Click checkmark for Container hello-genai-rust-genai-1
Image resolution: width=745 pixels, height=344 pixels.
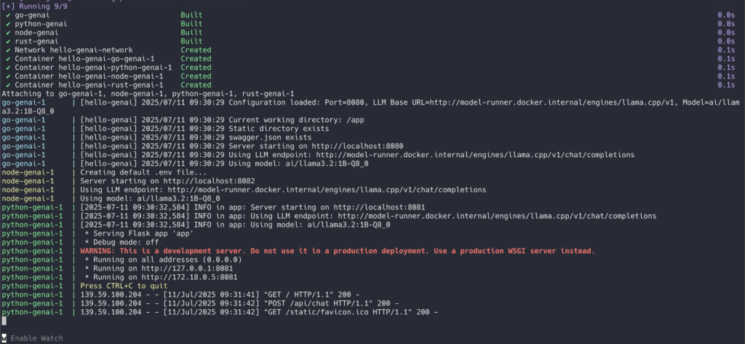coord(8,85)
